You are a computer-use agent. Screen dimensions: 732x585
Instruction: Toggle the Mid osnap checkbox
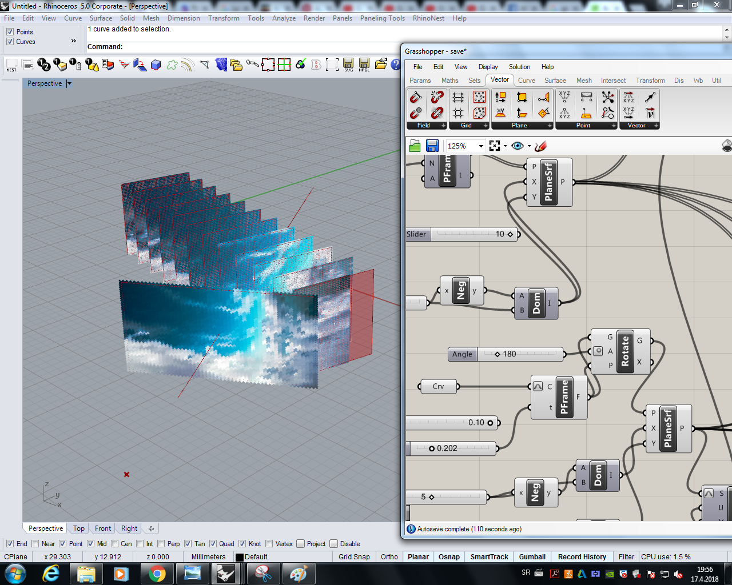coord(90,544)
